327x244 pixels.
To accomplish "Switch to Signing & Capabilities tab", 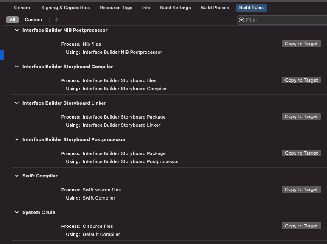I will [65, 8].
